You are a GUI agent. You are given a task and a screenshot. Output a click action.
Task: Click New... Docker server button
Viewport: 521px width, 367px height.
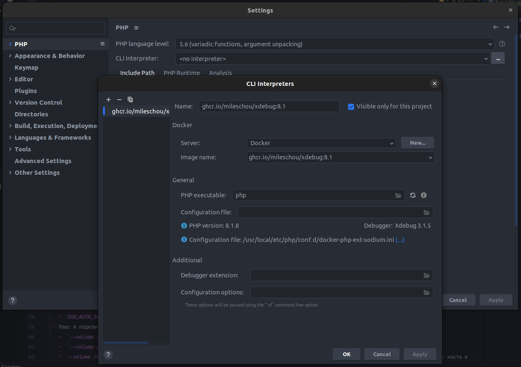point(417,143)
